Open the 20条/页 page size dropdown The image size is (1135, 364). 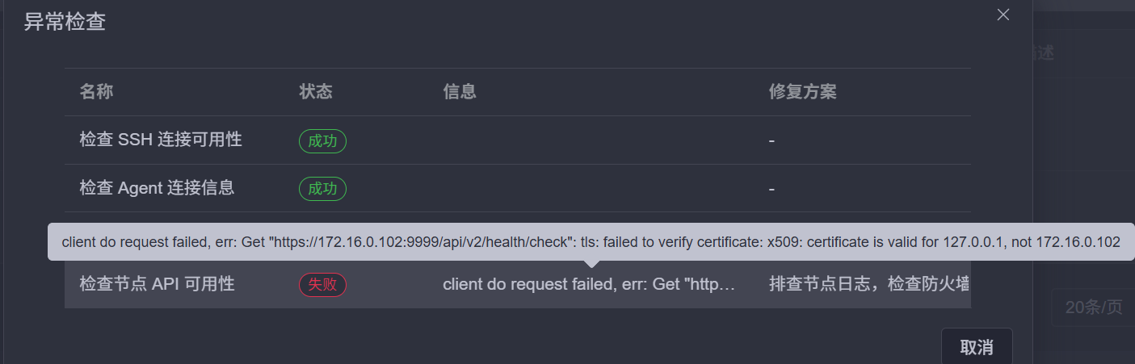[x=1093, y=308]
